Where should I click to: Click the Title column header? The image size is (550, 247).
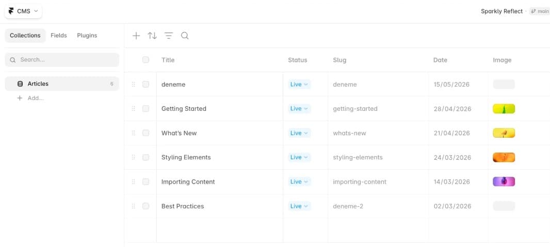pos(168,60)
